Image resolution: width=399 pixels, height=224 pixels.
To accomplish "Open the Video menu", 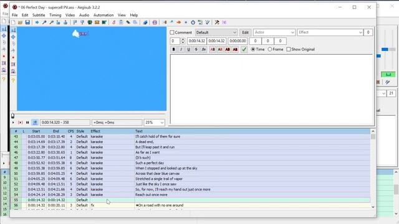I will pos(70,15).
